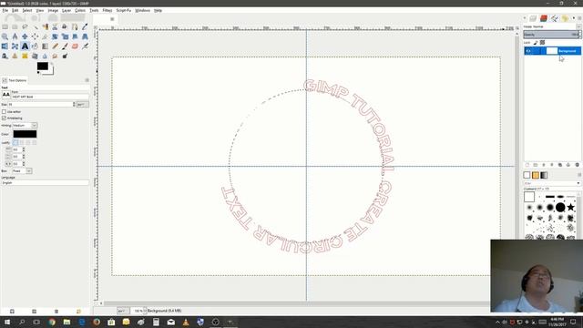Viewport: 583px width, 328px height.
Task: Select the Move tool
Action: tap(25, 36)
